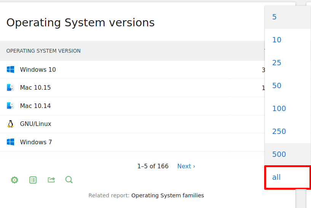Click the Windows 10 row label
311x208 pixels.
click(38, 69)
